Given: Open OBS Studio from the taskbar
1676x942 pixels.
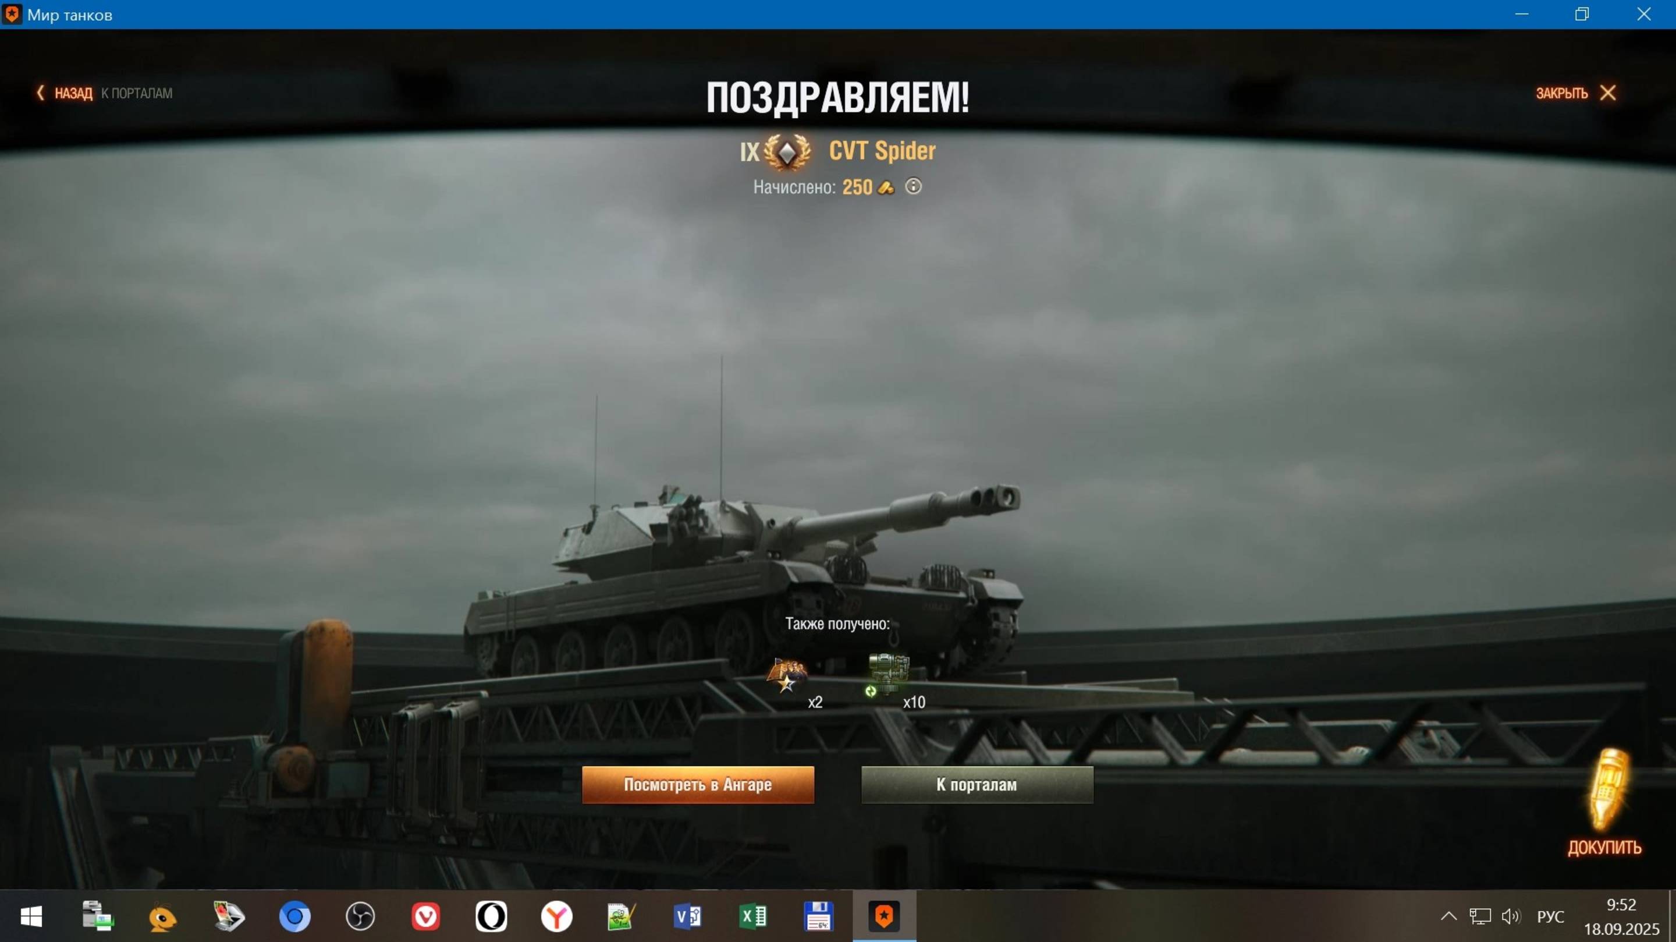Looking at the screenshot, I should coord(360,916).
